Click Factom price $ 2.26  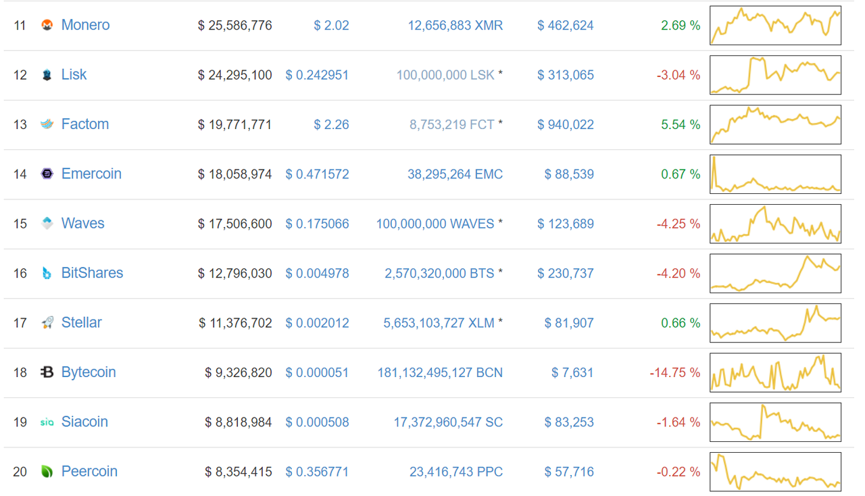click(x=331, y=124)
